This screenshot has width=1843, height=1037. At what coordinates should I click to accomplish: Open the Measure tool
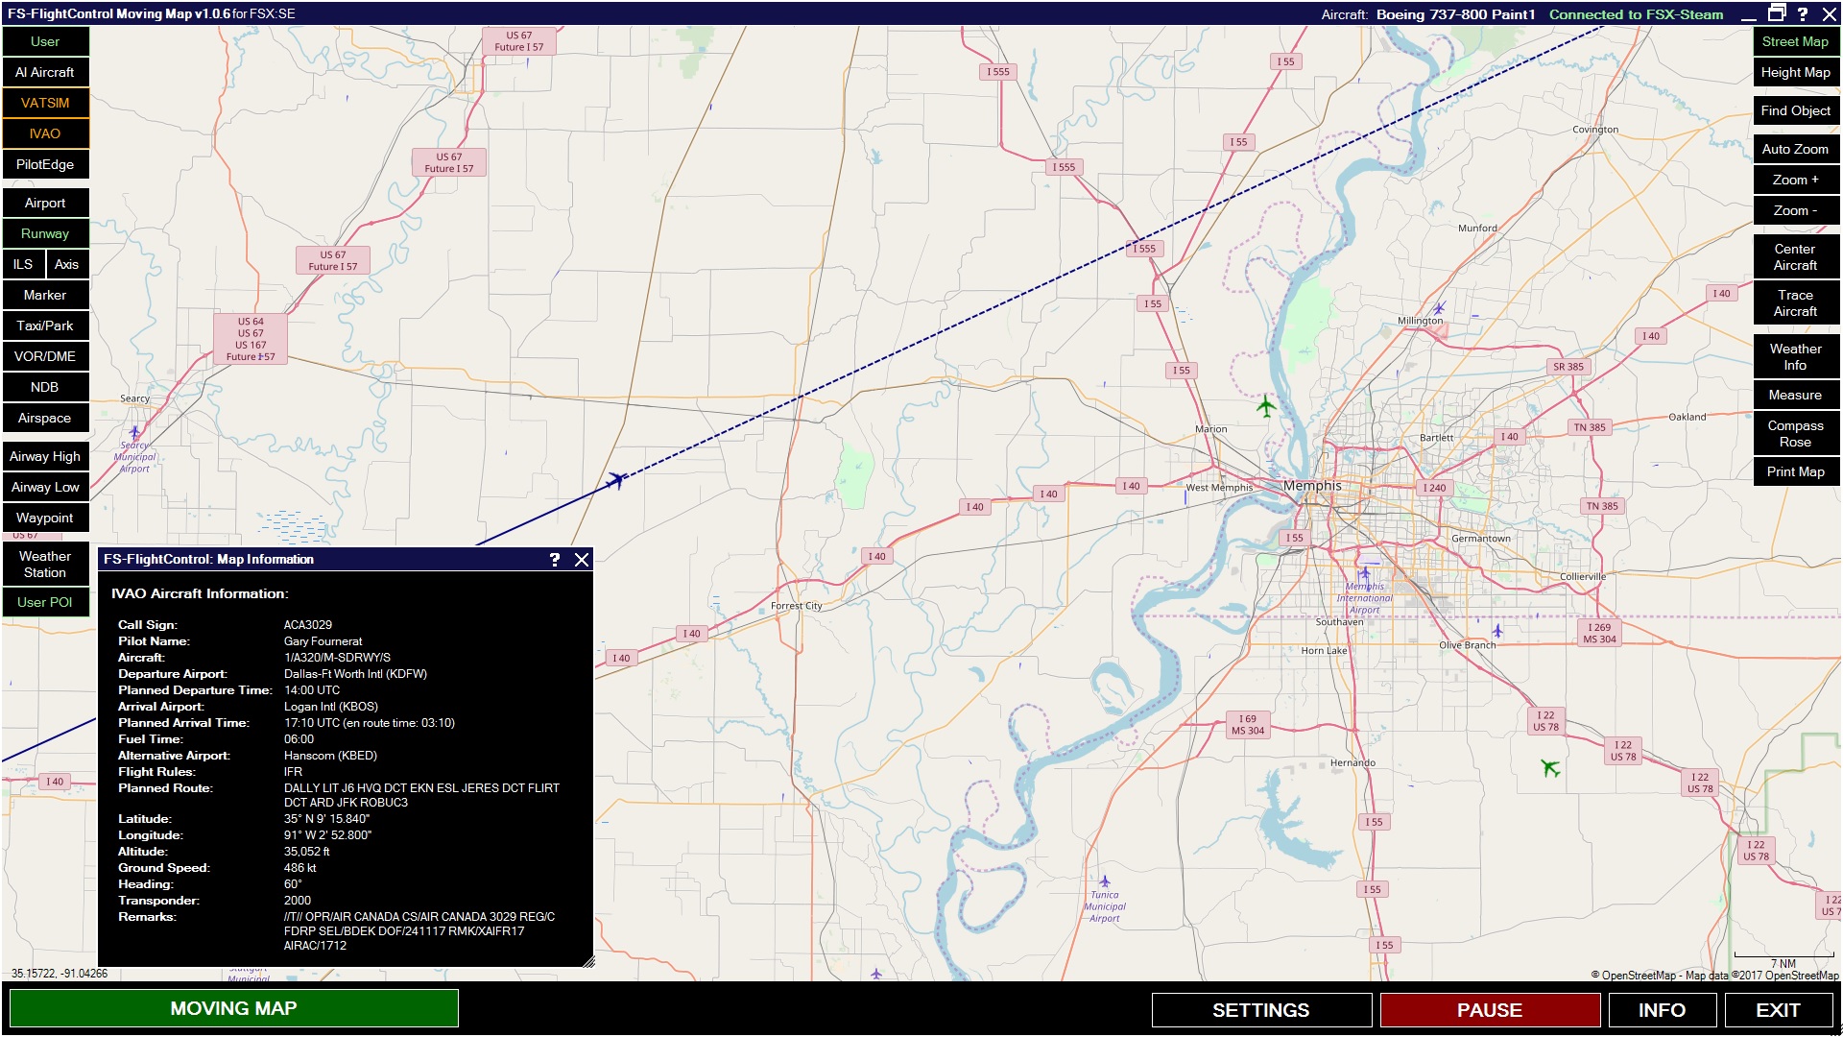tap(1794, 395)
